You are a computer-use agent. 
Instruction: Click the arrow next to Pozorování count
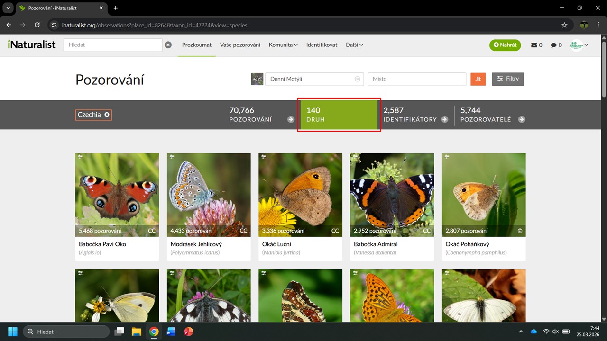[291, 119]
